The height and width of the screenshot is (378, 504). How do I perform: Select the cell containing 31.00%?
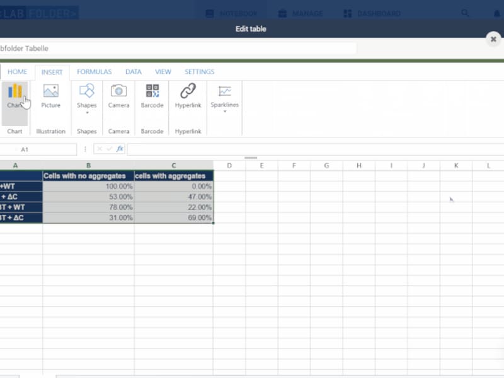tap(88, 217)
